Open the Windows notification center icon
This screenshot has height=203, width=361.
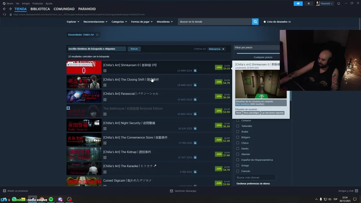tap(355, 199)
